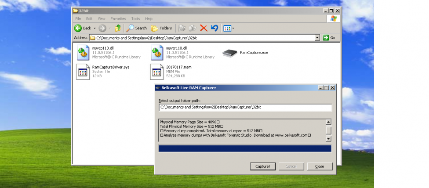This screenshot has height=188, width=429.
Task: Select the first msvcp110.dll file icon
Action: coord(83,52)
